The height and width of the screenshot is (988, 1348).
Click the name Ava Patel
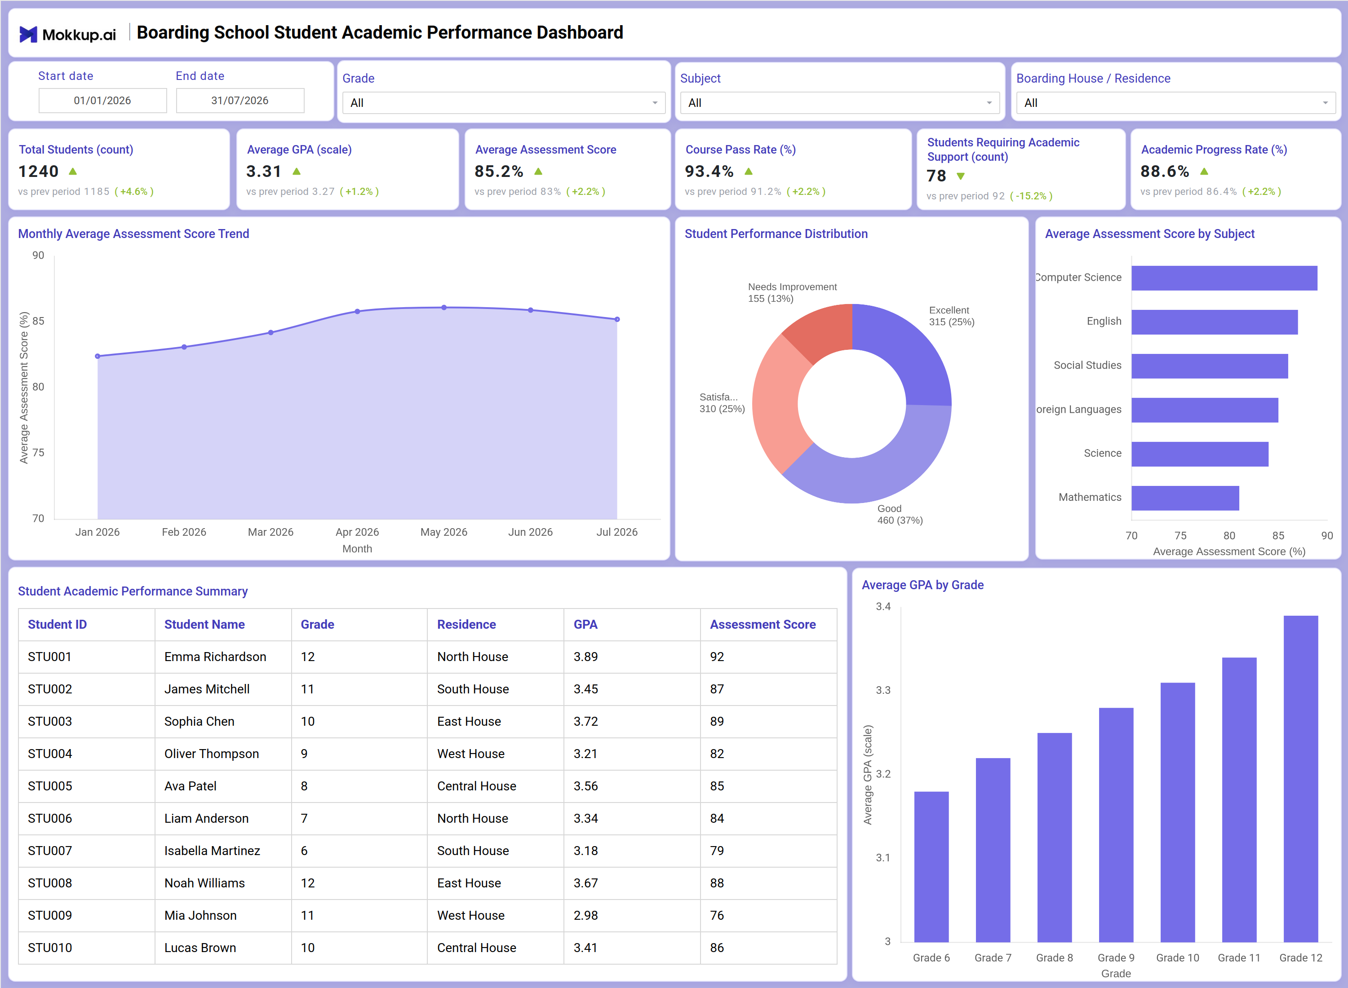pos(190,786)
